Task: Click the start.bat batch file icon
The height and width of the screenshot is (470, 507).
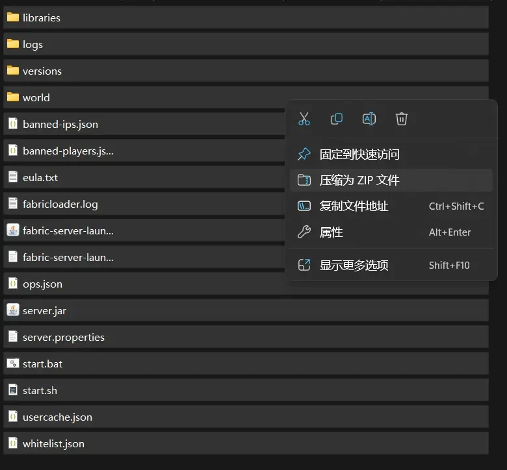Action: pos(12,364)
